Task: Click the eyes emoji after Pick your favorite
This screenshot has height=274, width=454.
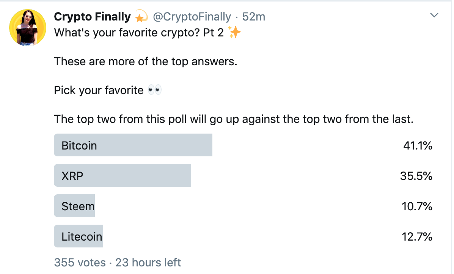Action: point(155,90)
